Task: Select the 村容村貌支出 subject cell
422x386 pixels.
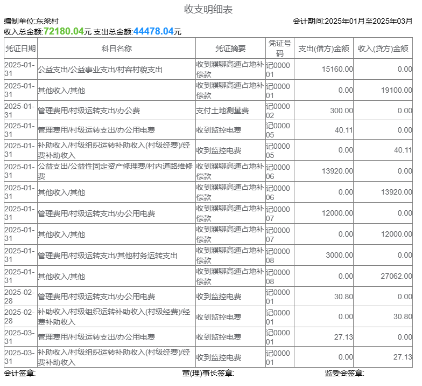Action: pos(100,70)
